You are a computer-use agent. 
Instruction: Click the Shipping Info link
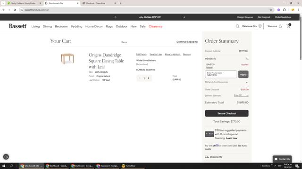[216, 157]
